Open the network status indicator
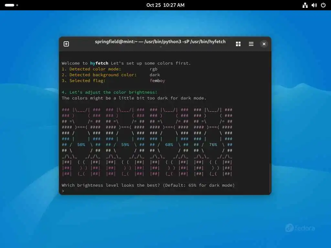This screenshot has width=331, height=248. point(305,5)
